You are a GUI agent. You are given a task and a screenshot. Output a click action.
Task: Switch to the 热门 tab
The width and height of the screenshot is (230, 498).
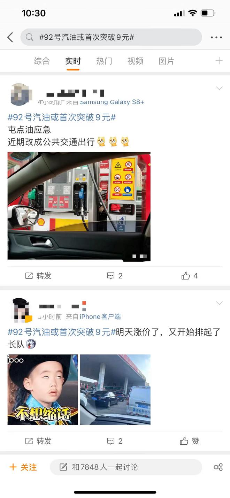104,61
